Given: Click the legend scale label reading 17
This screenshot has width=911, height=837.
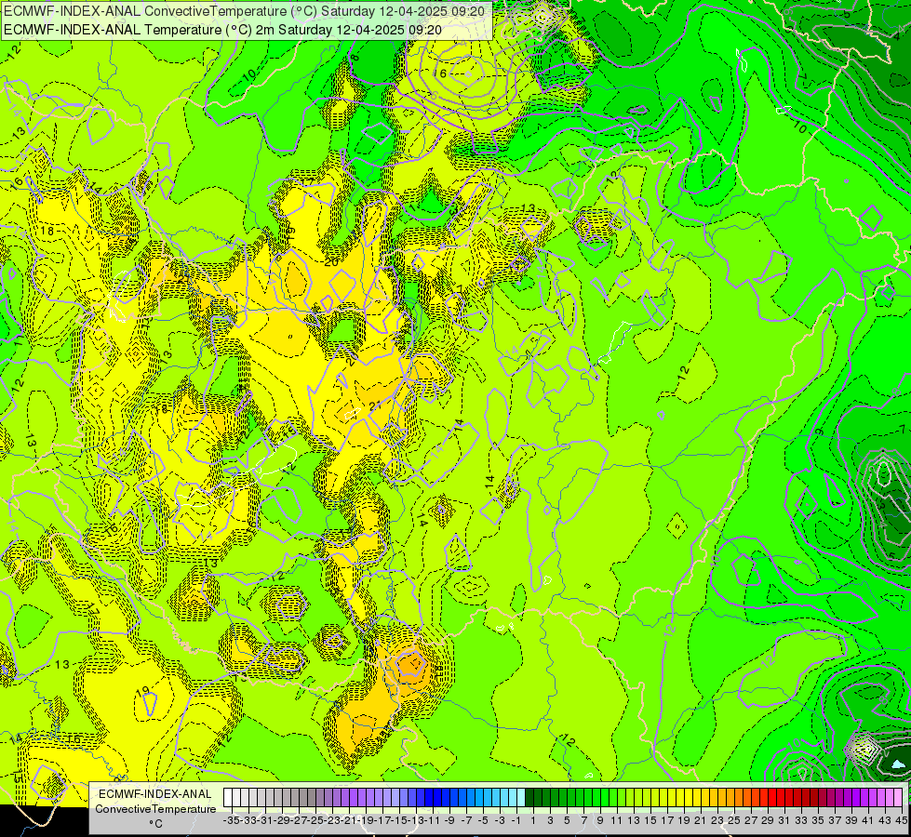Looking at the screenshot, I should click(667, 821).
